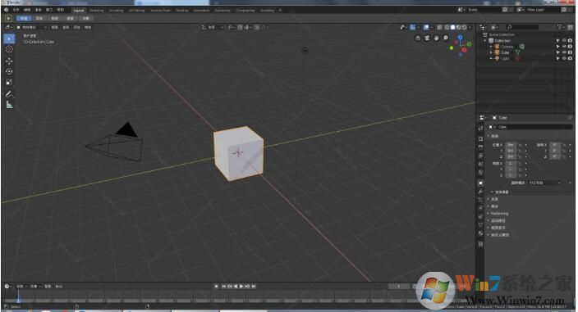Expand the Camera item in outliner
Image resolution: width=578 pixels, height=312 pixels.
[x=491, y=47]
